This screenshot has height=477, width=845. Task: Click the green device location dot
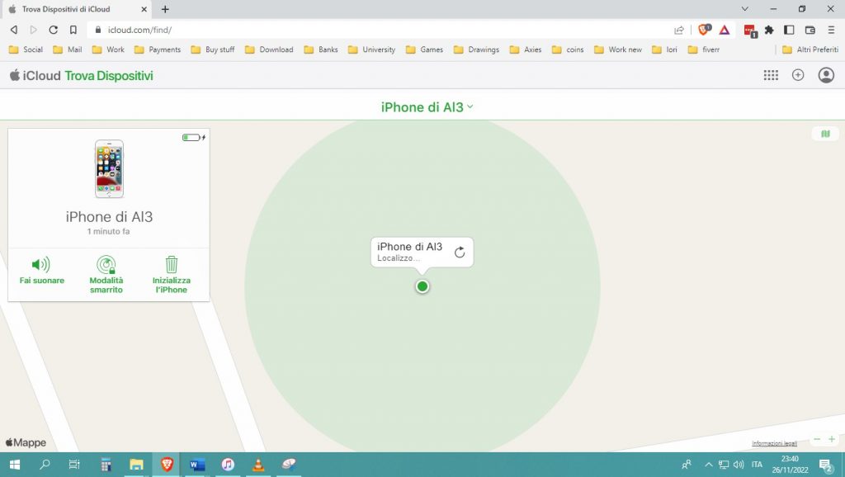(422, 286)
